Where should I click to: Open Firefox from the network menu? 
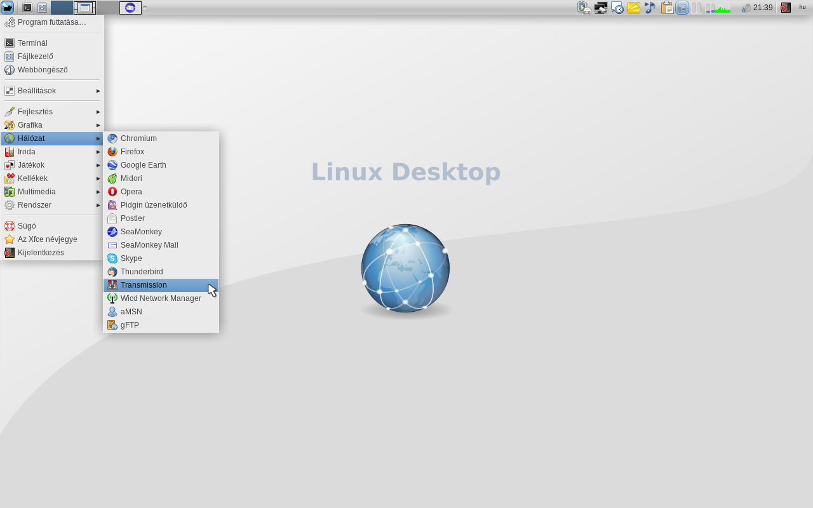coord(161,152)
